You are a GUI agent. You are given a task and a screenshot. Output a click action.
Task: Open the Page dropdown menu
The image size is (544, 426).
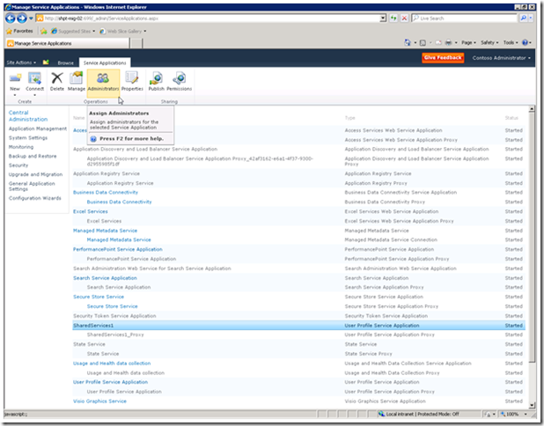(468, 42)
